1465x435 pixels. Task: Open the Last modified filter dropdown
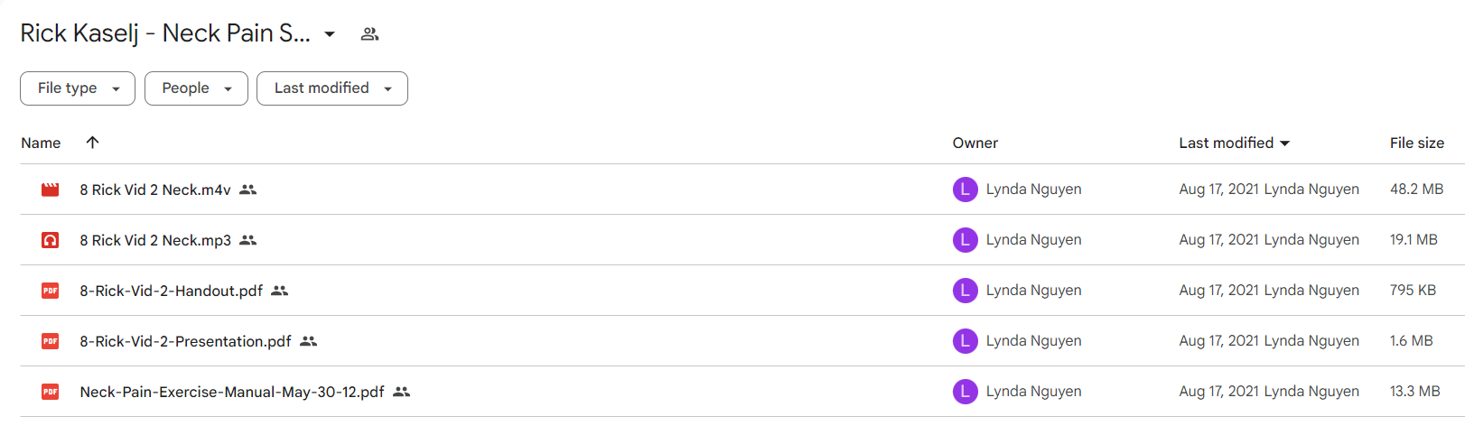coord(332,88)
